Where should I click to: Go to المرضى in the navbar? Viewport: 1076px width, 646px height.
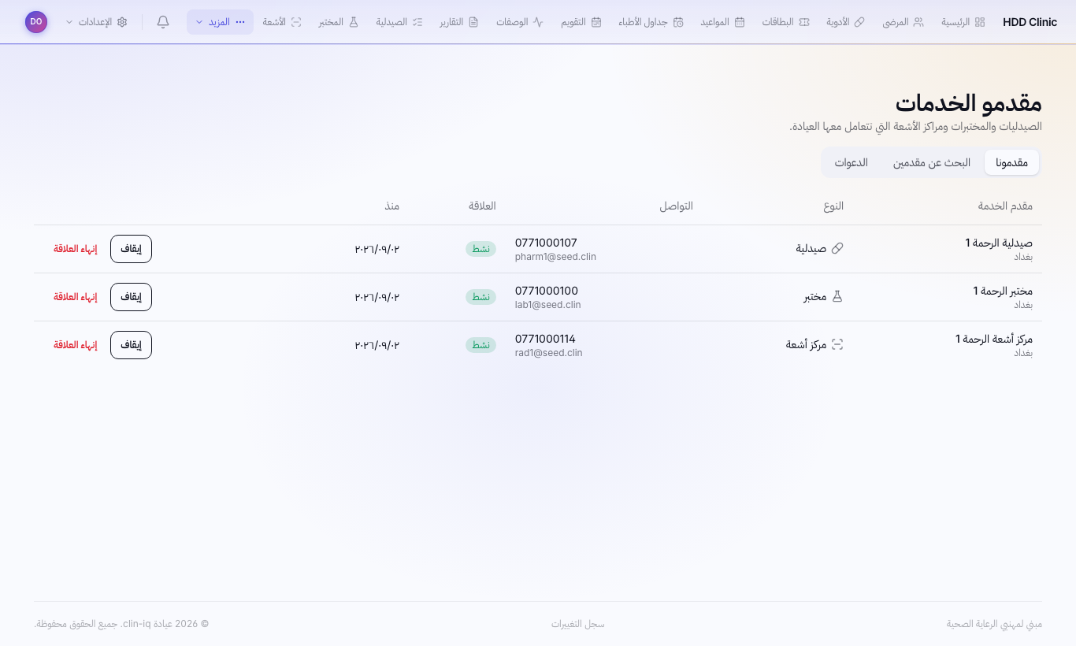(903, 22)
